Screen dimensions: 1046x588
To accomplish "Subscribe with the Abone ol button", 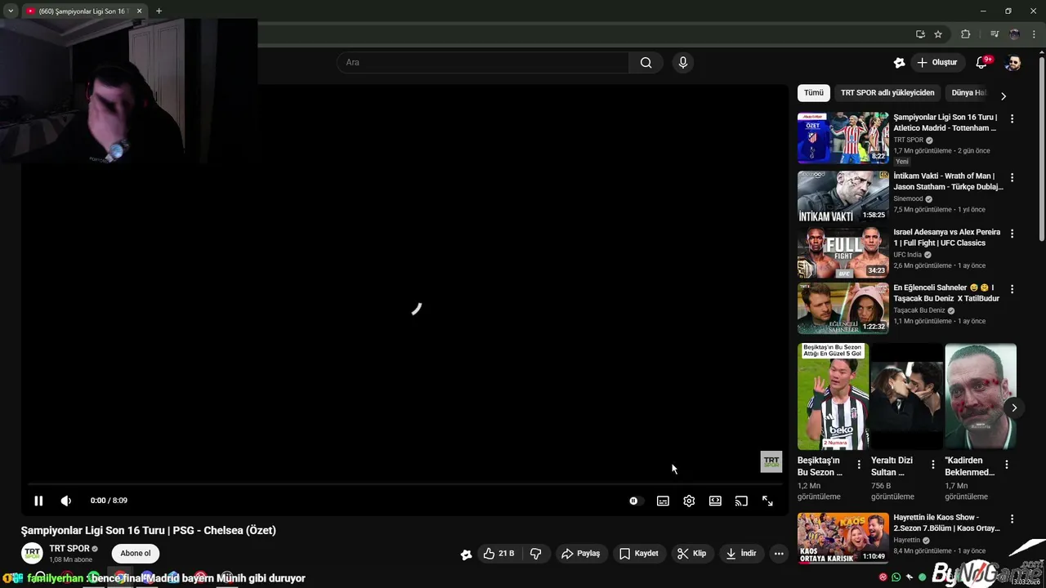I will click(x=136, y=554).
